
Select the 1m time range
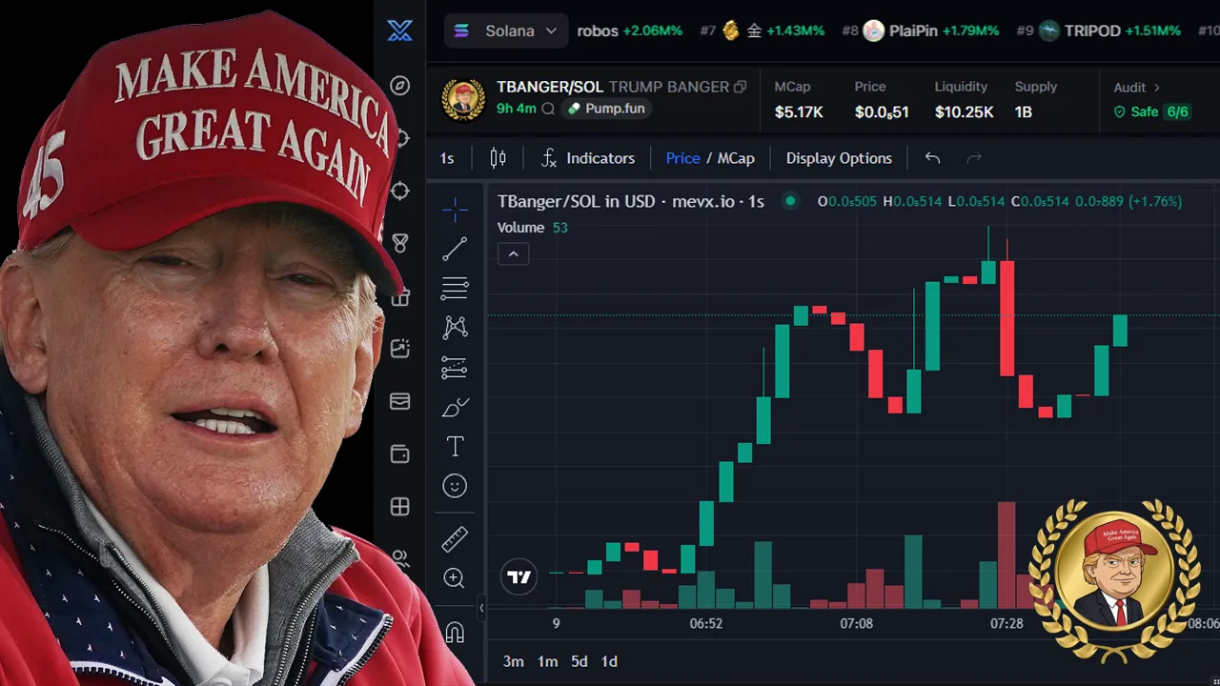point(547,661)
